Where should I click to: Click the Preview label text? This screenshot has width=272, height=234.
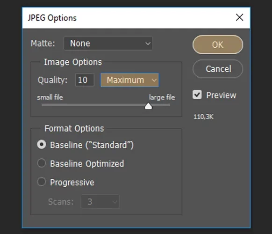pos(221,95)
